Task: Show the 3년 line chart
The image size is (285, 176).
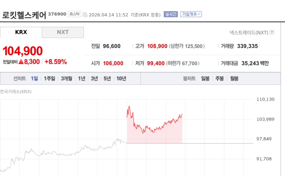Action: tap(94, 78)
